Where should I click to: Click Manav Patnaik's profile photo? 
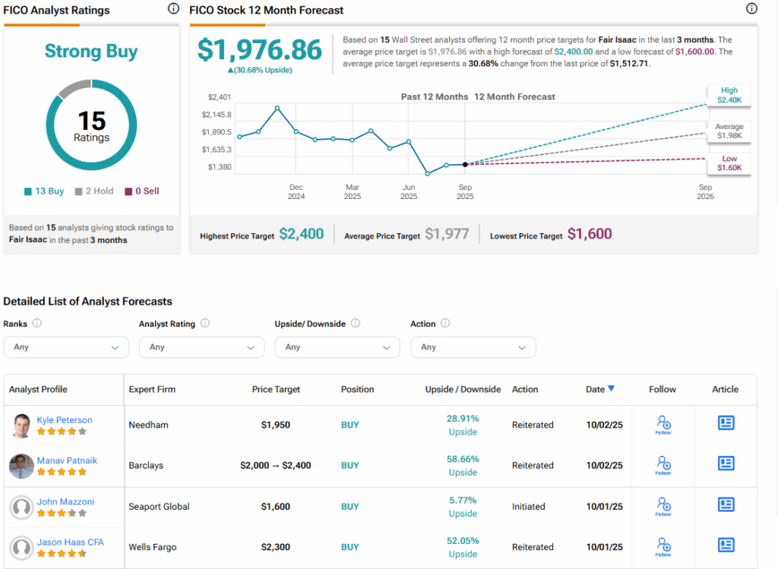click(x=21, y=466)
